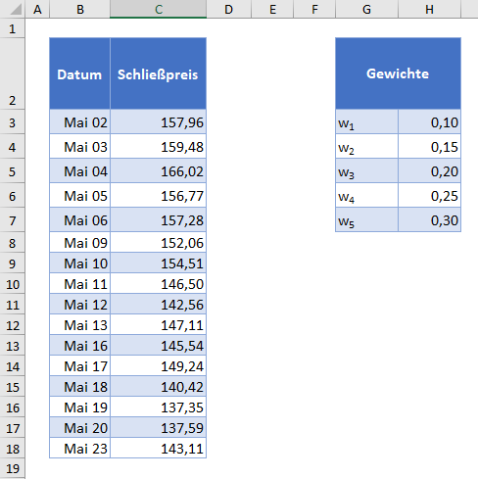Click the price 146,50
Screen dimensions: 478x479
159,283
